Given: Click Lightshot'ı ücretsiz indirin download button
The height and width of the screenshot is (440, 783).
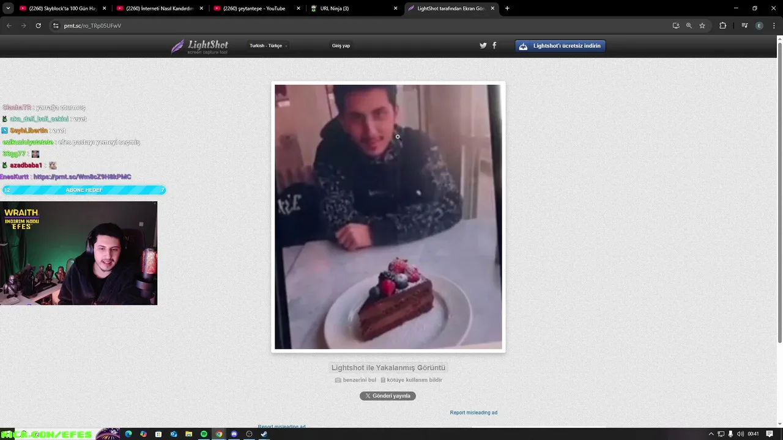Looking at the screenshot, I should tap(560, 46).
